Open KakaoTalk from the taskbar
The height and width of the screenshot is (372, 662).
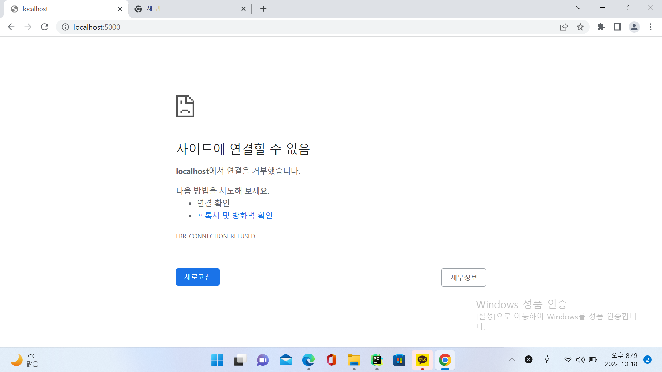pyautogui.click(x=422, y=360)
